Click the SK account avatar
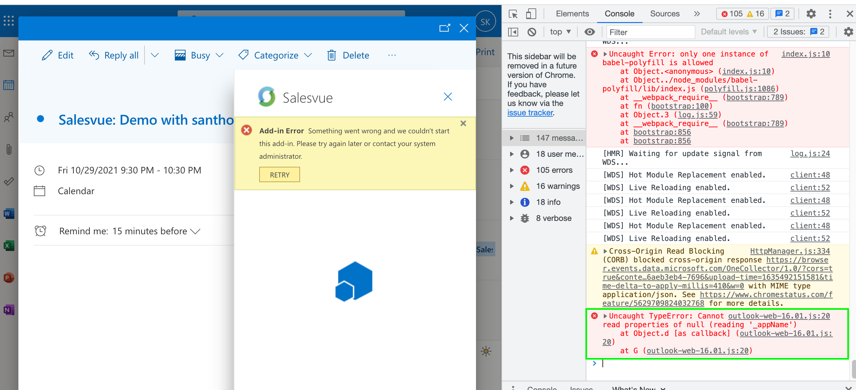856x390 pixels. point(485,22)
